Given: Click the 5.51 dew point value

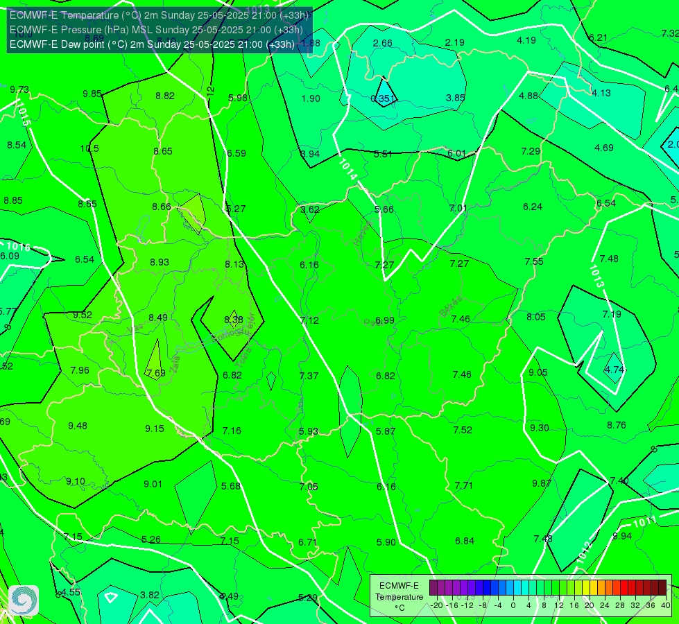Looking at the screenshot, I should [383, 154].
